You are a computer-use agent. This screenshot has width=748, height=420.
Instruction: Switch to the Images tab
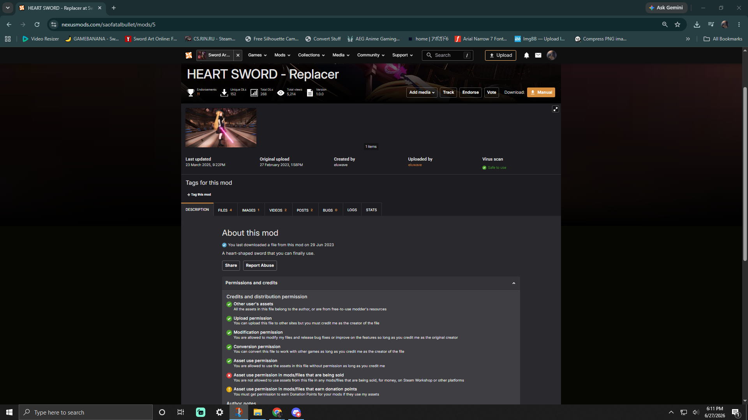coord(251,210)
